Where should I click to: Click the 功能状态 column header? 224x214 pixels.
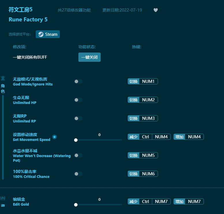(87, 47)
